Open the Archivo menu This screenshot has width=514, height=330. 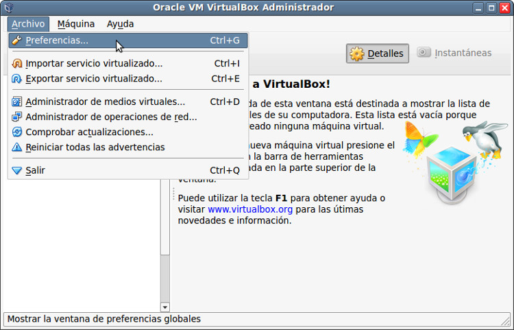pyautogui.click(x=28, y=24)
